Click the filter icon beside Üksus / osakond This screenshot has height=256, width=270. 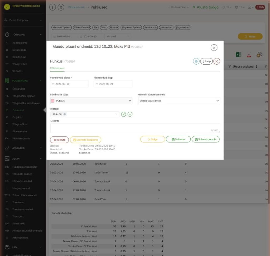[230, 67]
